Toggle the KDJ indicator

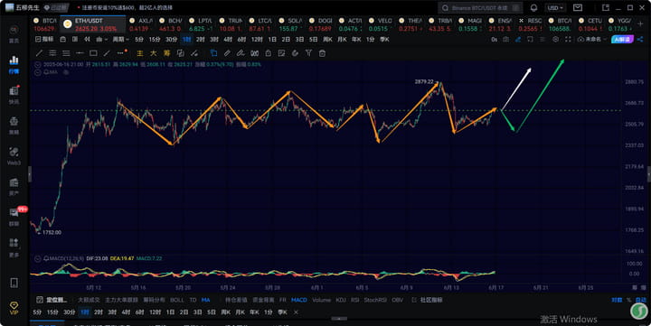tap(341, 300)
